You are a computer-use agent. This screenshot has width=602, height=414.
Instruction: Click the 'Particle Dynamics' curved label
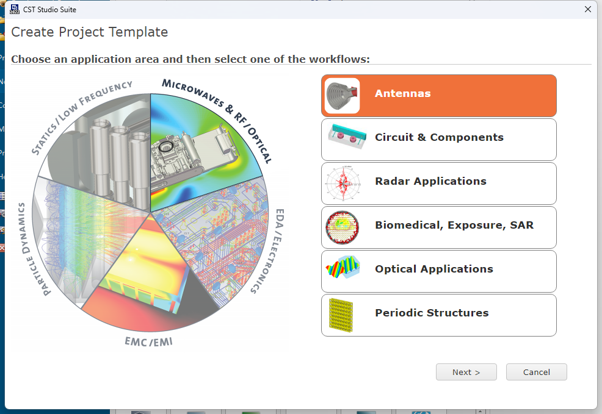tap(35, 249)
